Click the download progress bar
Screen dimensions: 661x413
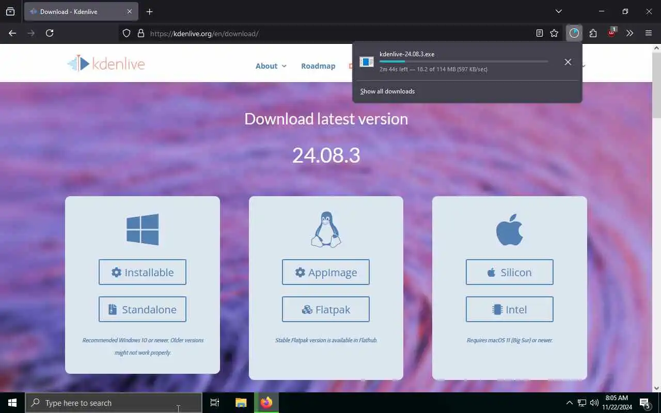[x=464, y=61]
